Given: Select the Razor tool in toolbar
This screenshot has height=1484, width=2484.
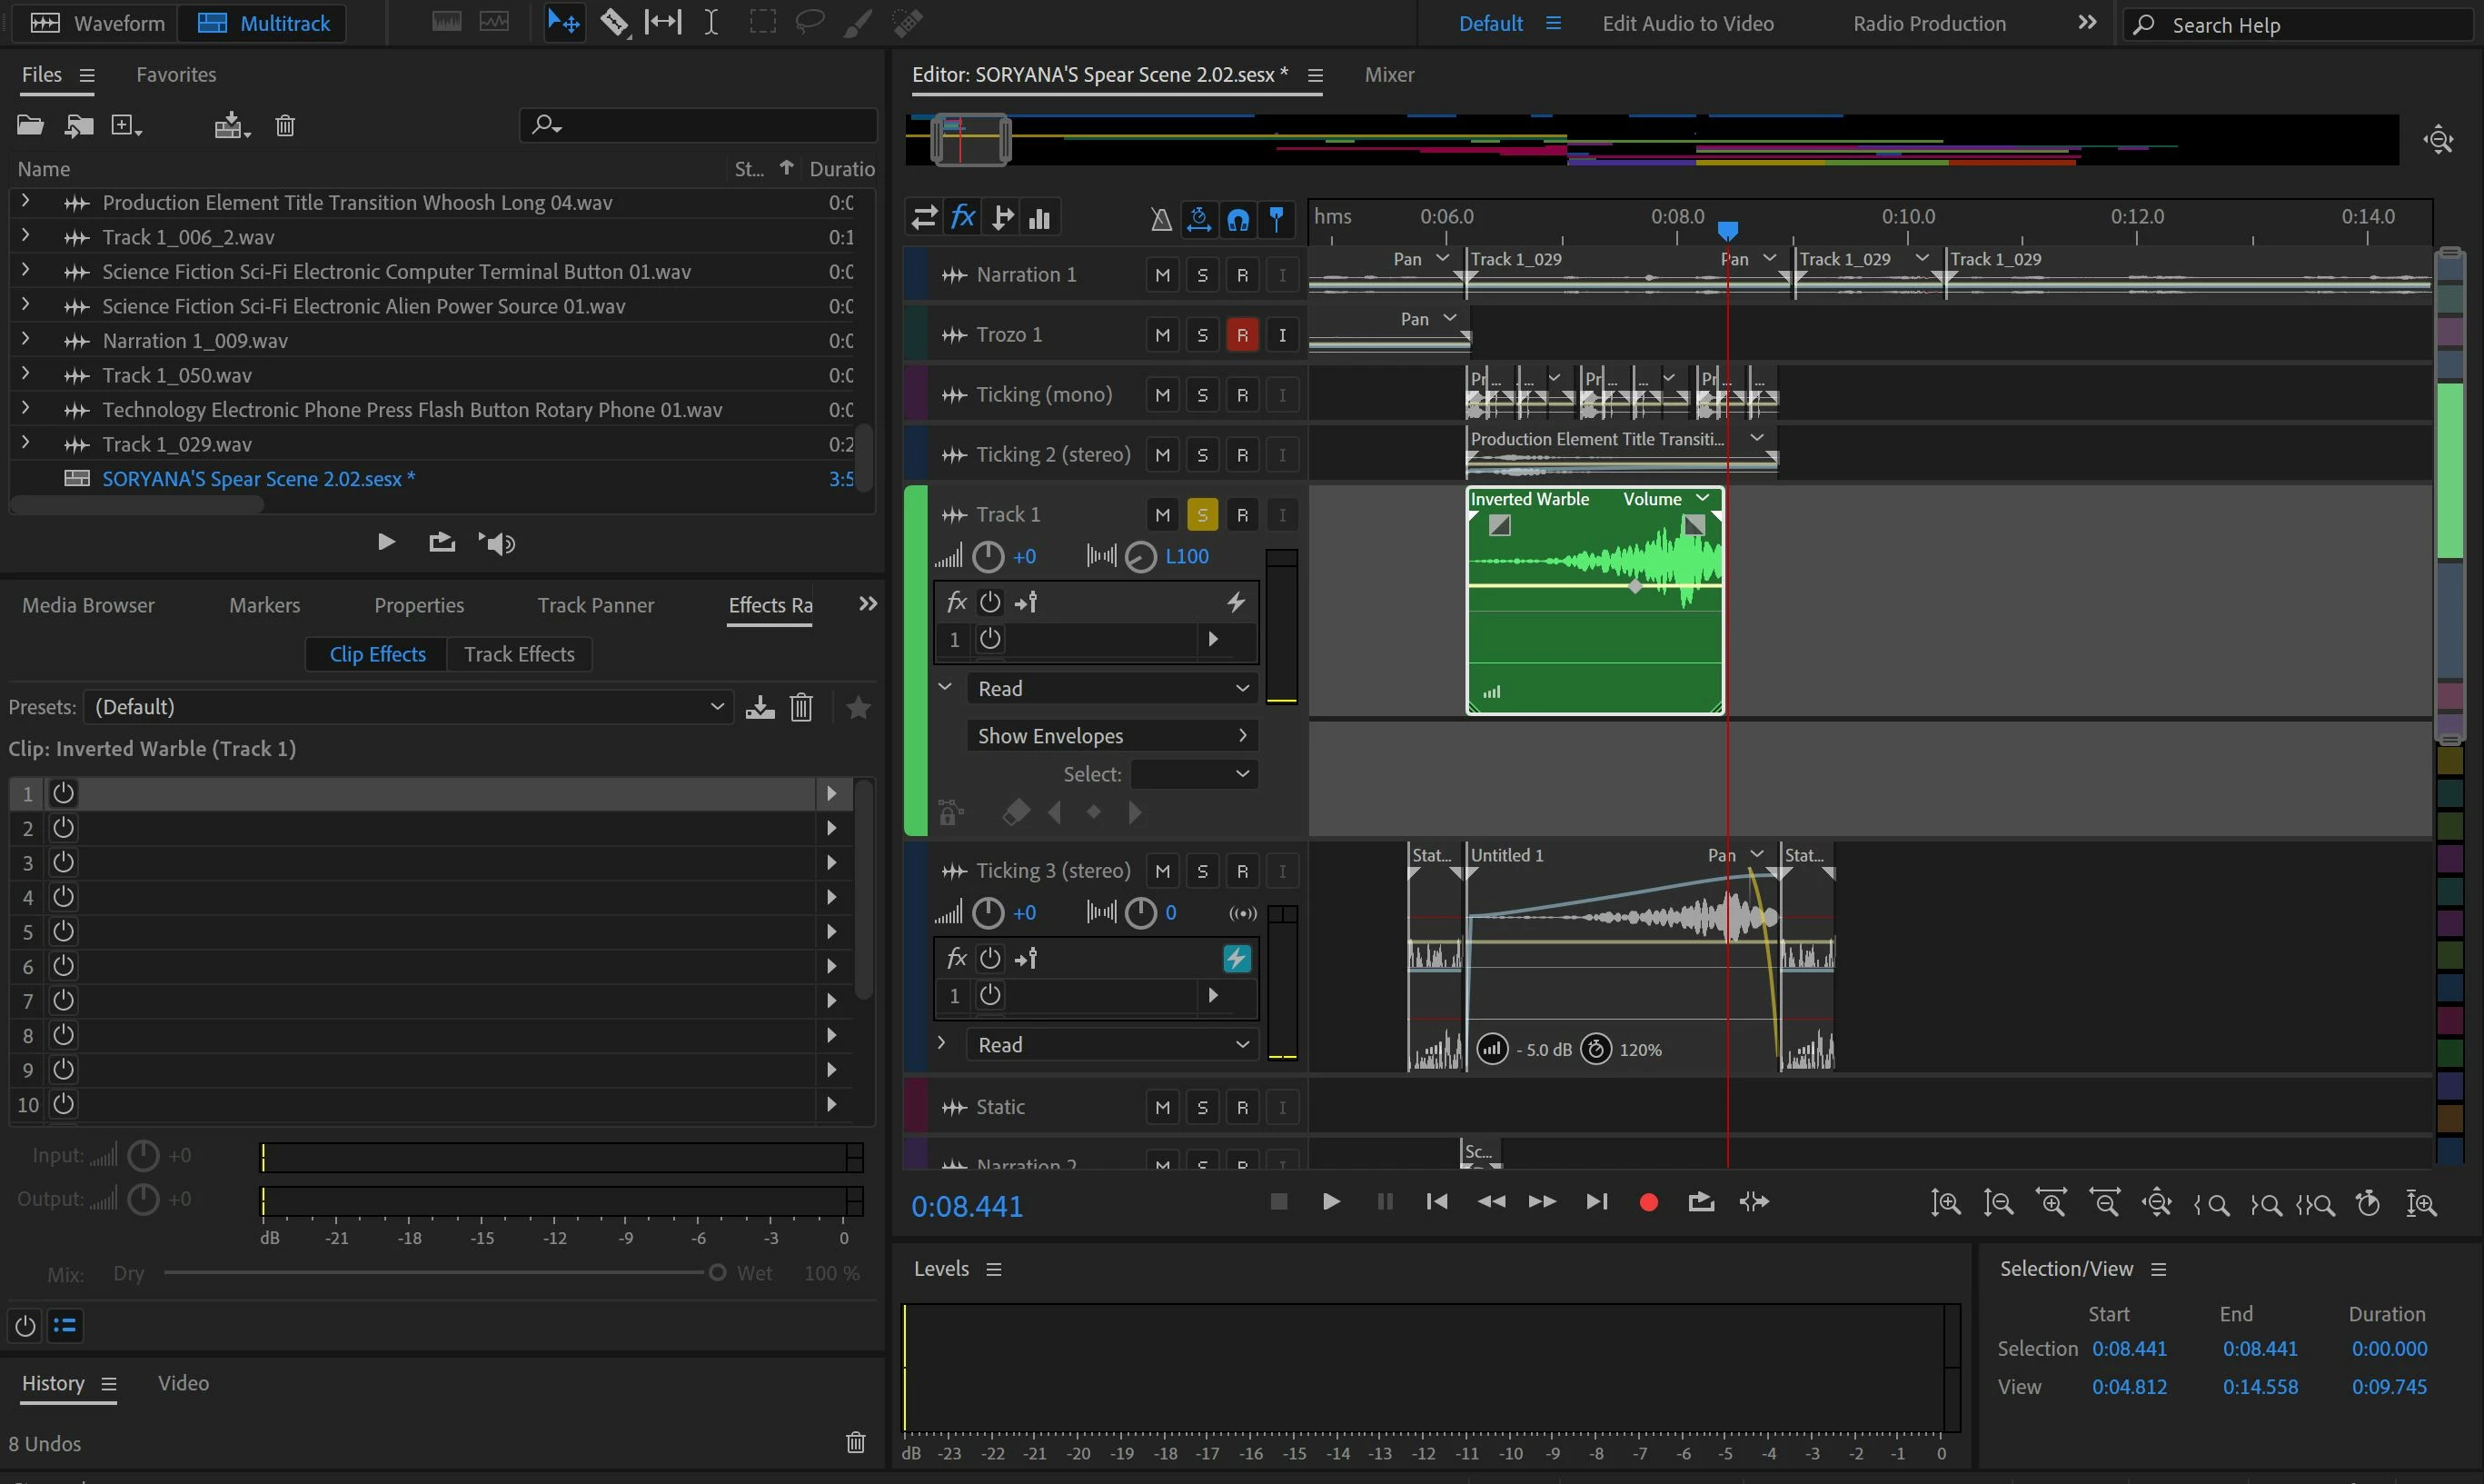Looking at the screenshot, I should pos(614,22).
